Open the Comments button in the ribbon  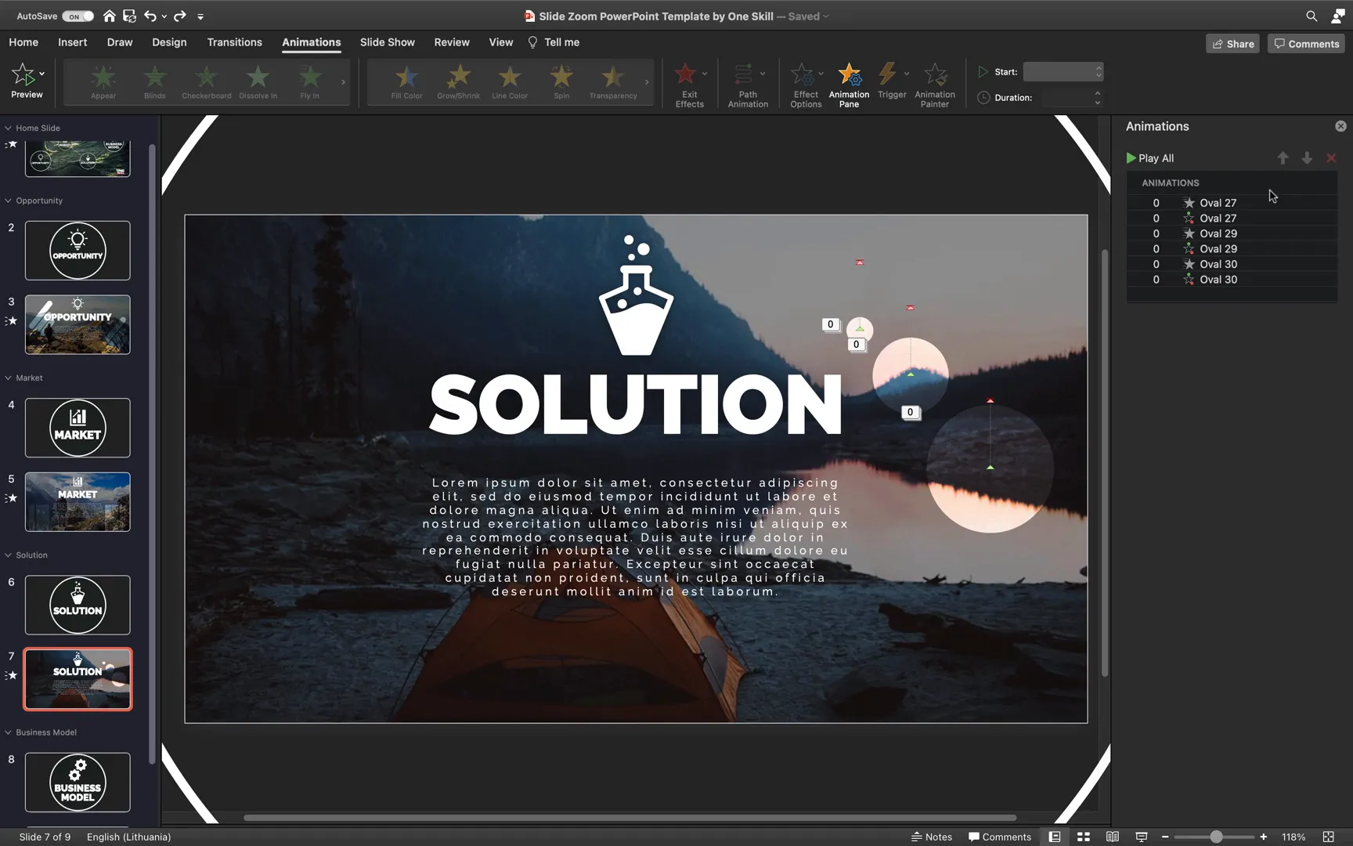click(1306, 44)
